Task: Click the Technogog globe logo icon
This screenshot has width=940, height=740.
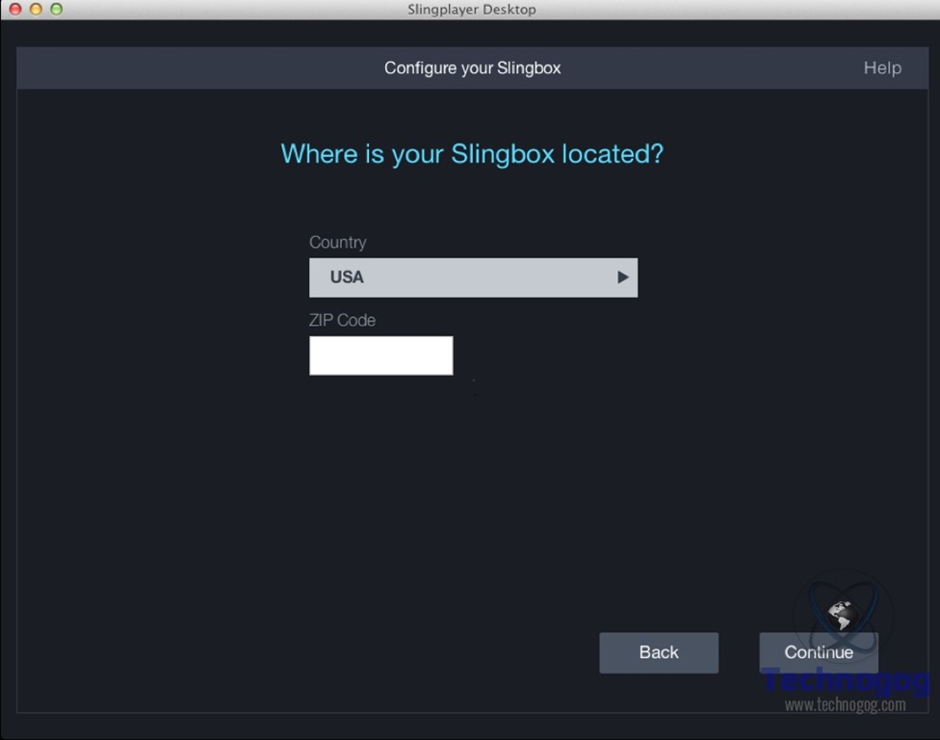Action: click(x=842, y=614)
